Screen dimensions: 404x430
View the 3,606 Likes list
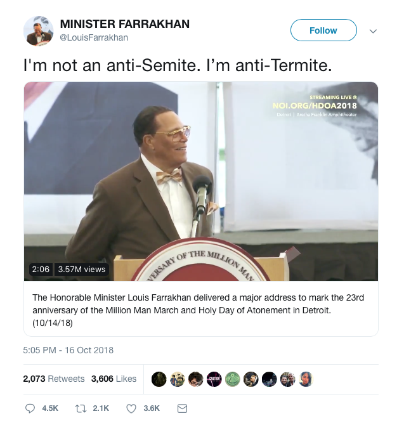pos(114,379)
